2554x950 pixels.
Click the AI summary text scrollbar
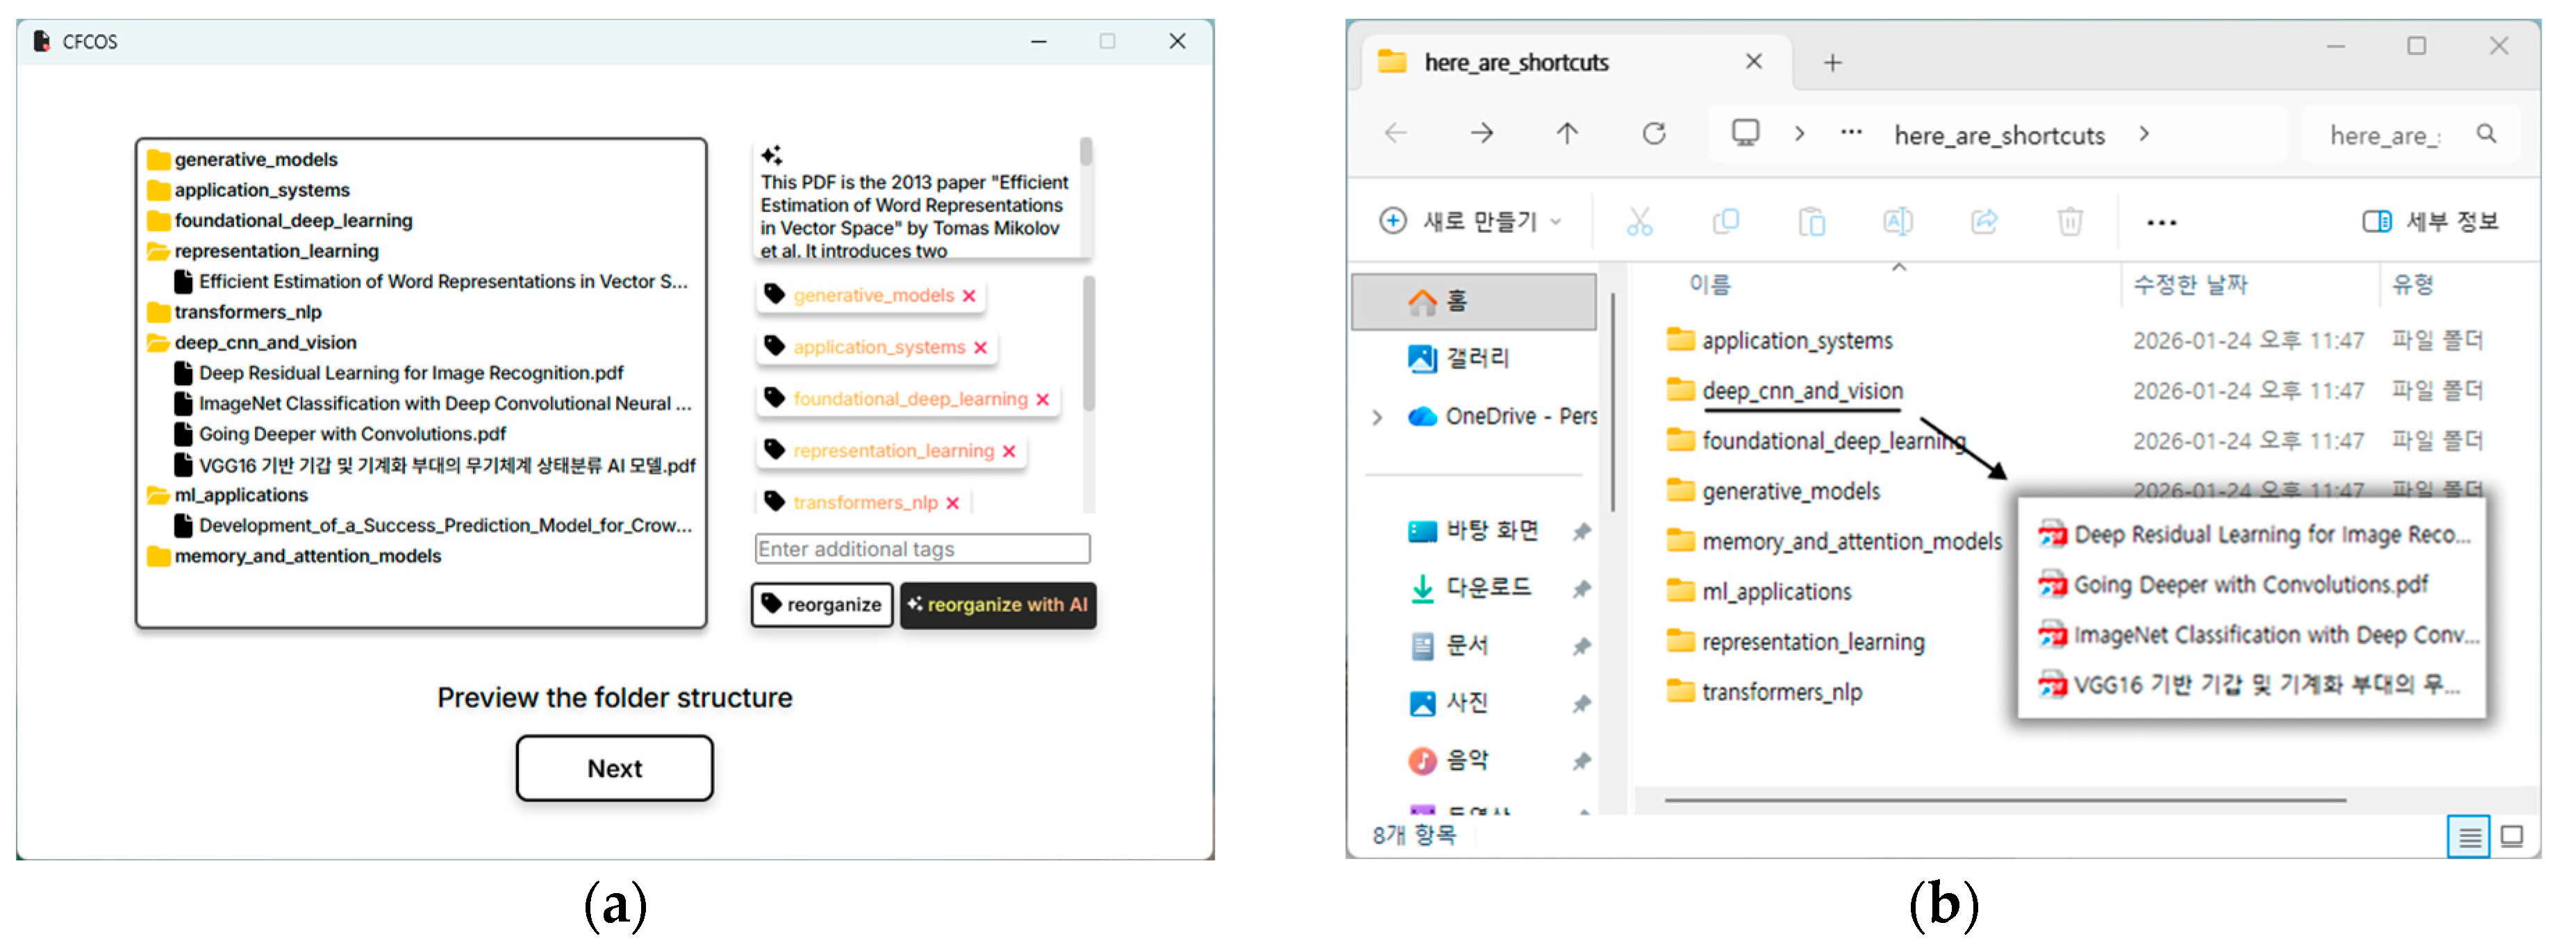(1086, 151)
